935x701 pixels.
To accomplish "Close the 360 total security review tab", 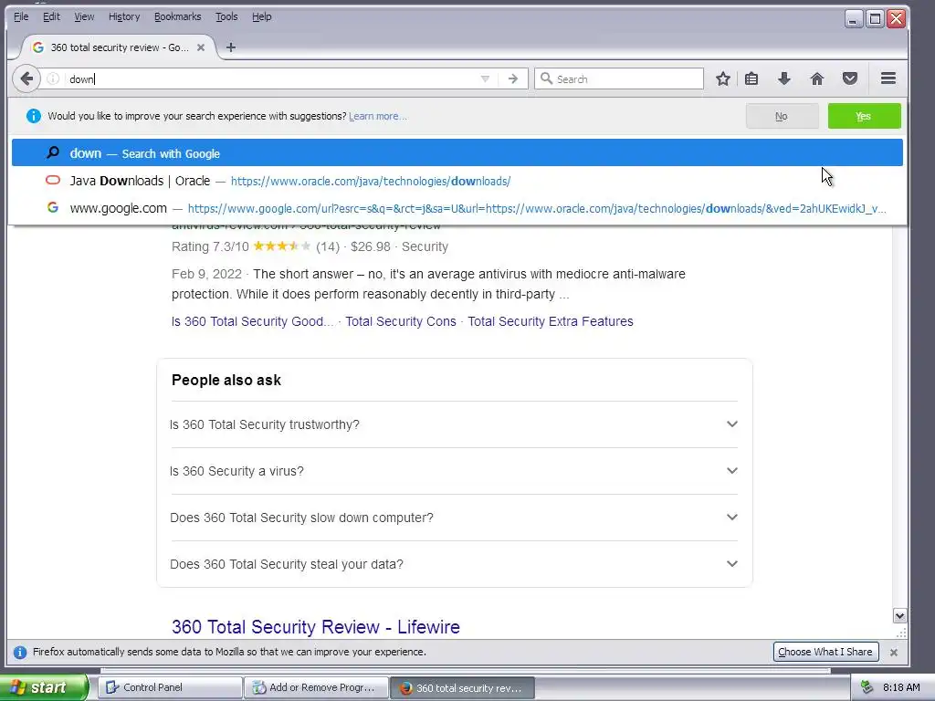I will [x=201, y=47].
